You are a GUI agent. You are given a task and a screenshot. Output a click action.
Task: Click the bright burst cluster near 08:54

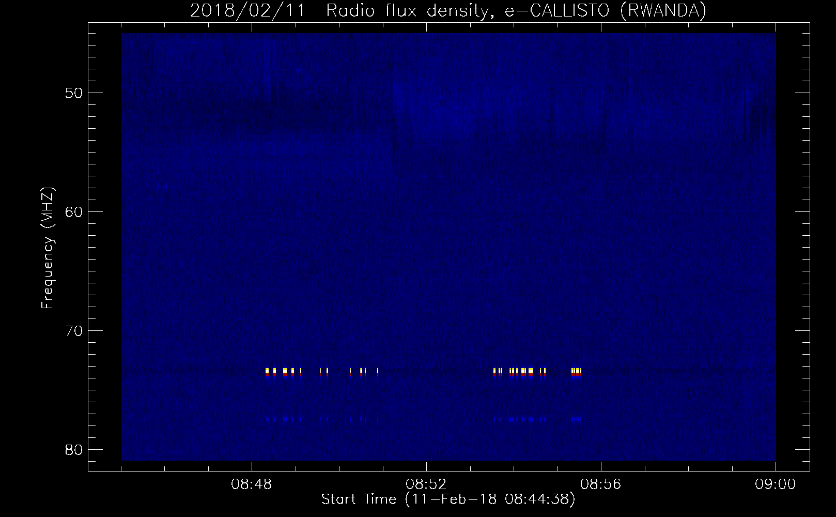pos(520,373)
